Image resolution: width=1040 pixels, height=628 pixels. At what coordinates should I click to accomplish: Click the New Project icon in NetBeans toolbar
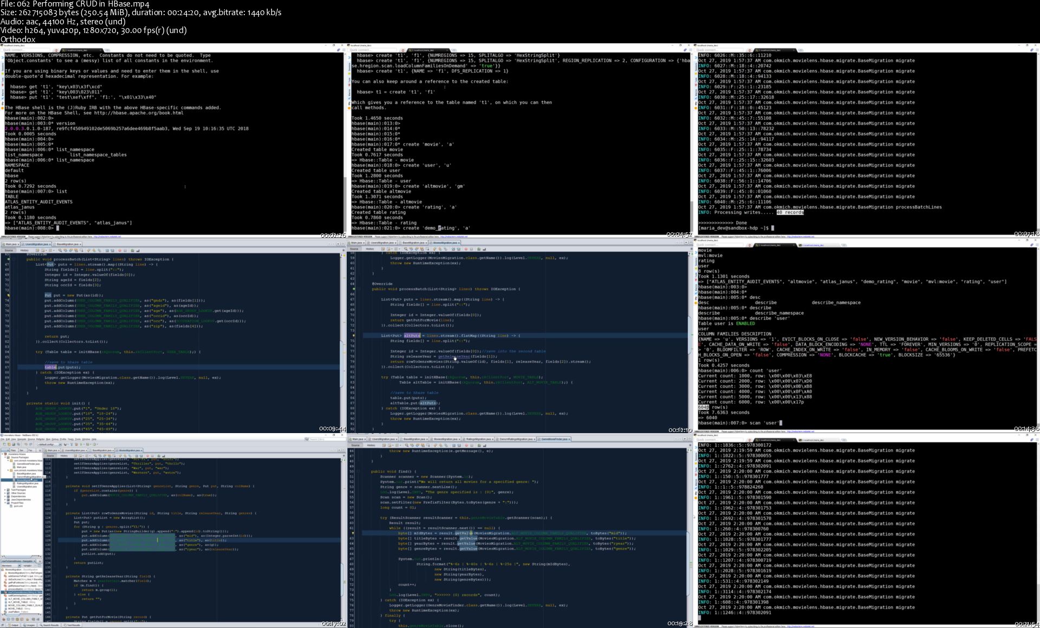pyautogui.click(x=9, y=444)
